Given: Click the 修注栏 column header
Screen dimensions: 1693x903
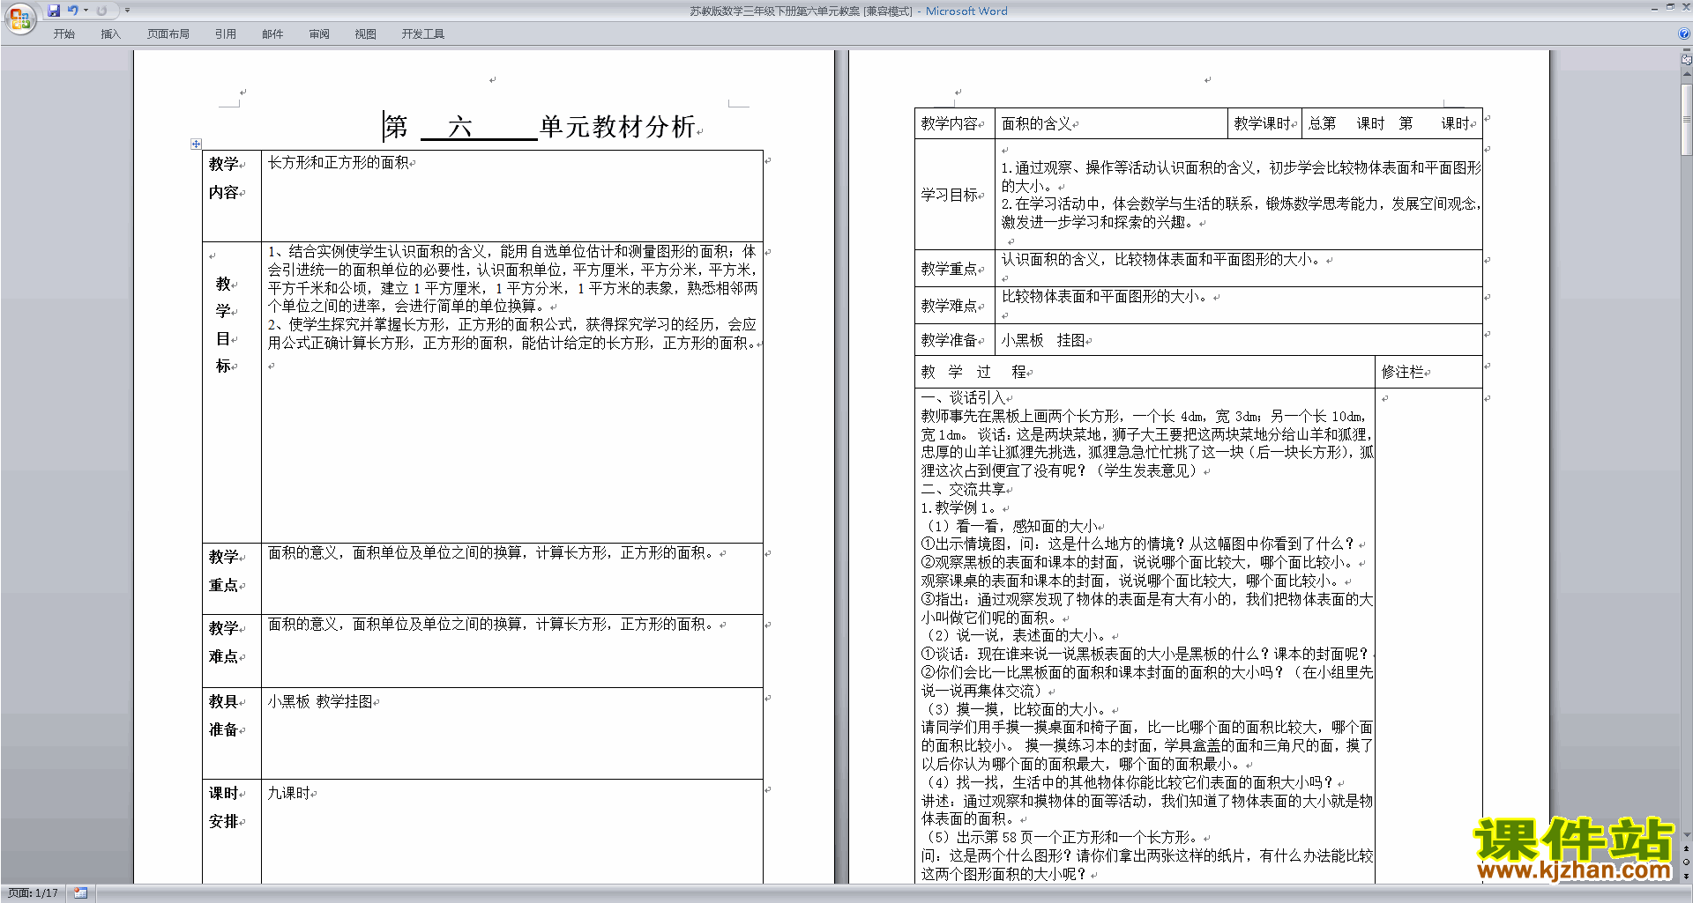Looking at the screenshot, I should coord(1428,372).
